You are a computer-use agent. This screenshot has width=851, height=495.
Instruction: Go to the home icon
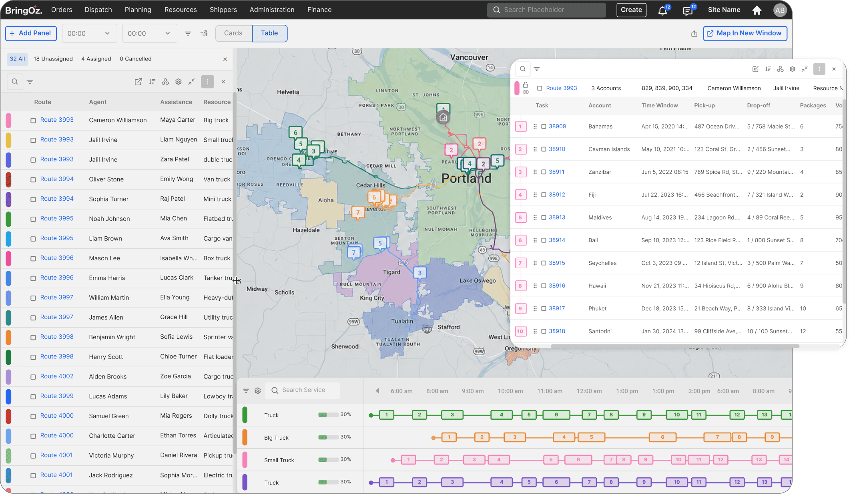click(757, 10)
